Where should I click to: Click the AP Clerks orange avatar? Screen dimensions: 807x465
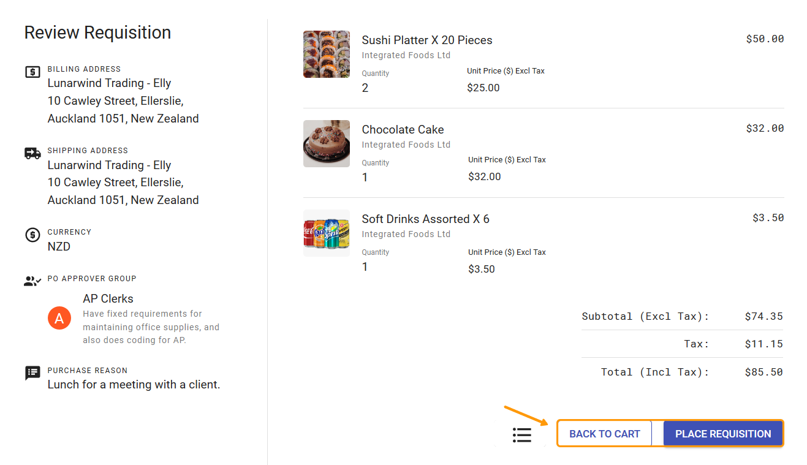click(x=59, y=318)
